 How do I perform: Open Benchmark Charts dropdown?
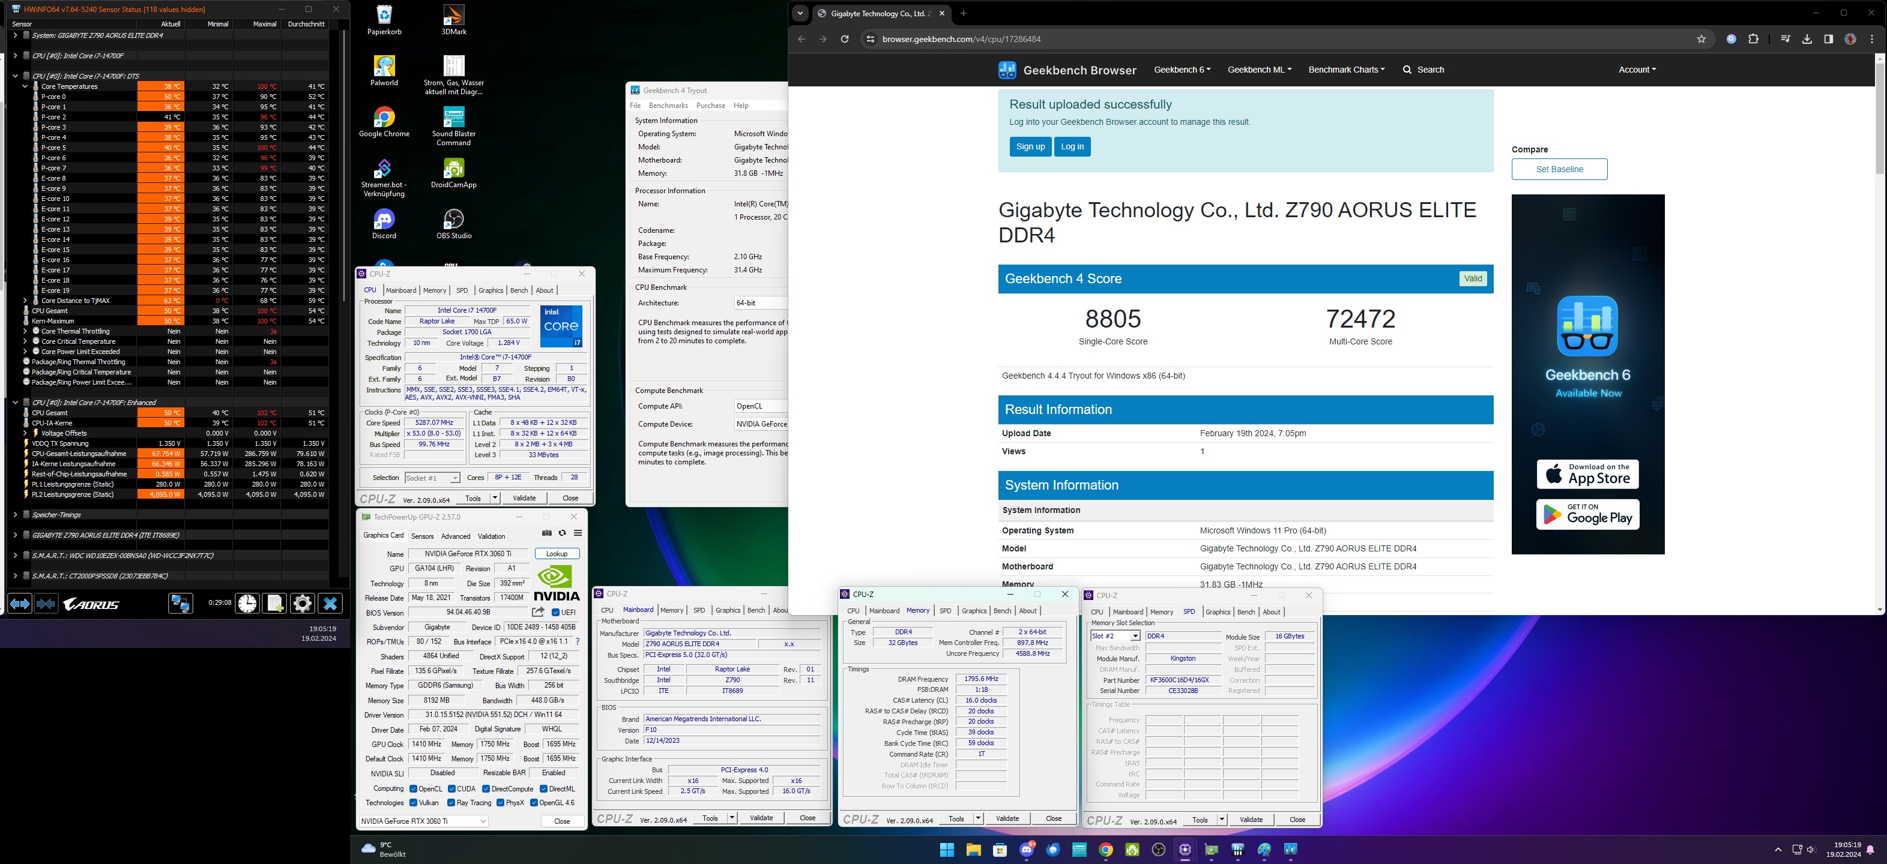pos(1347,70)
